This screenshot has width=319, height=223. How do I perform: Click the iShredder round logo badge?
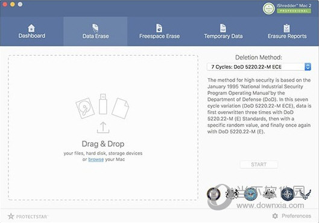click(269, 8)
